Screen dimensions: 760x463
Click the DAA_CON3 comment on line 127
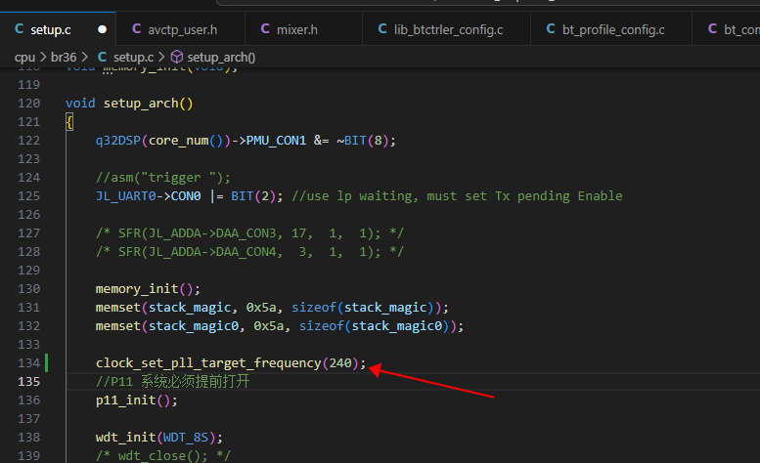[x=249, y=233]
